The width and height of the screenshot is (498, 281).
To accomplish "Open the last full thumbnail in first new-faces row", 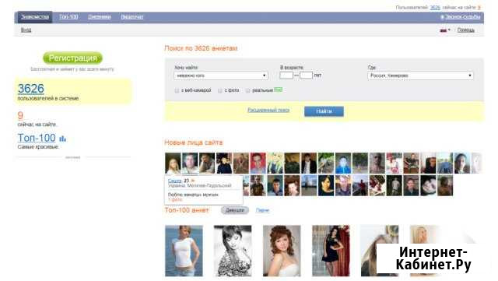I will click(x=462, y=163).
